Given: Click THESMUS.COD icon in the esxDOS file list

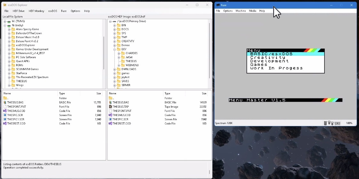Looking at the screenshot, I should (x=110, y=115).
